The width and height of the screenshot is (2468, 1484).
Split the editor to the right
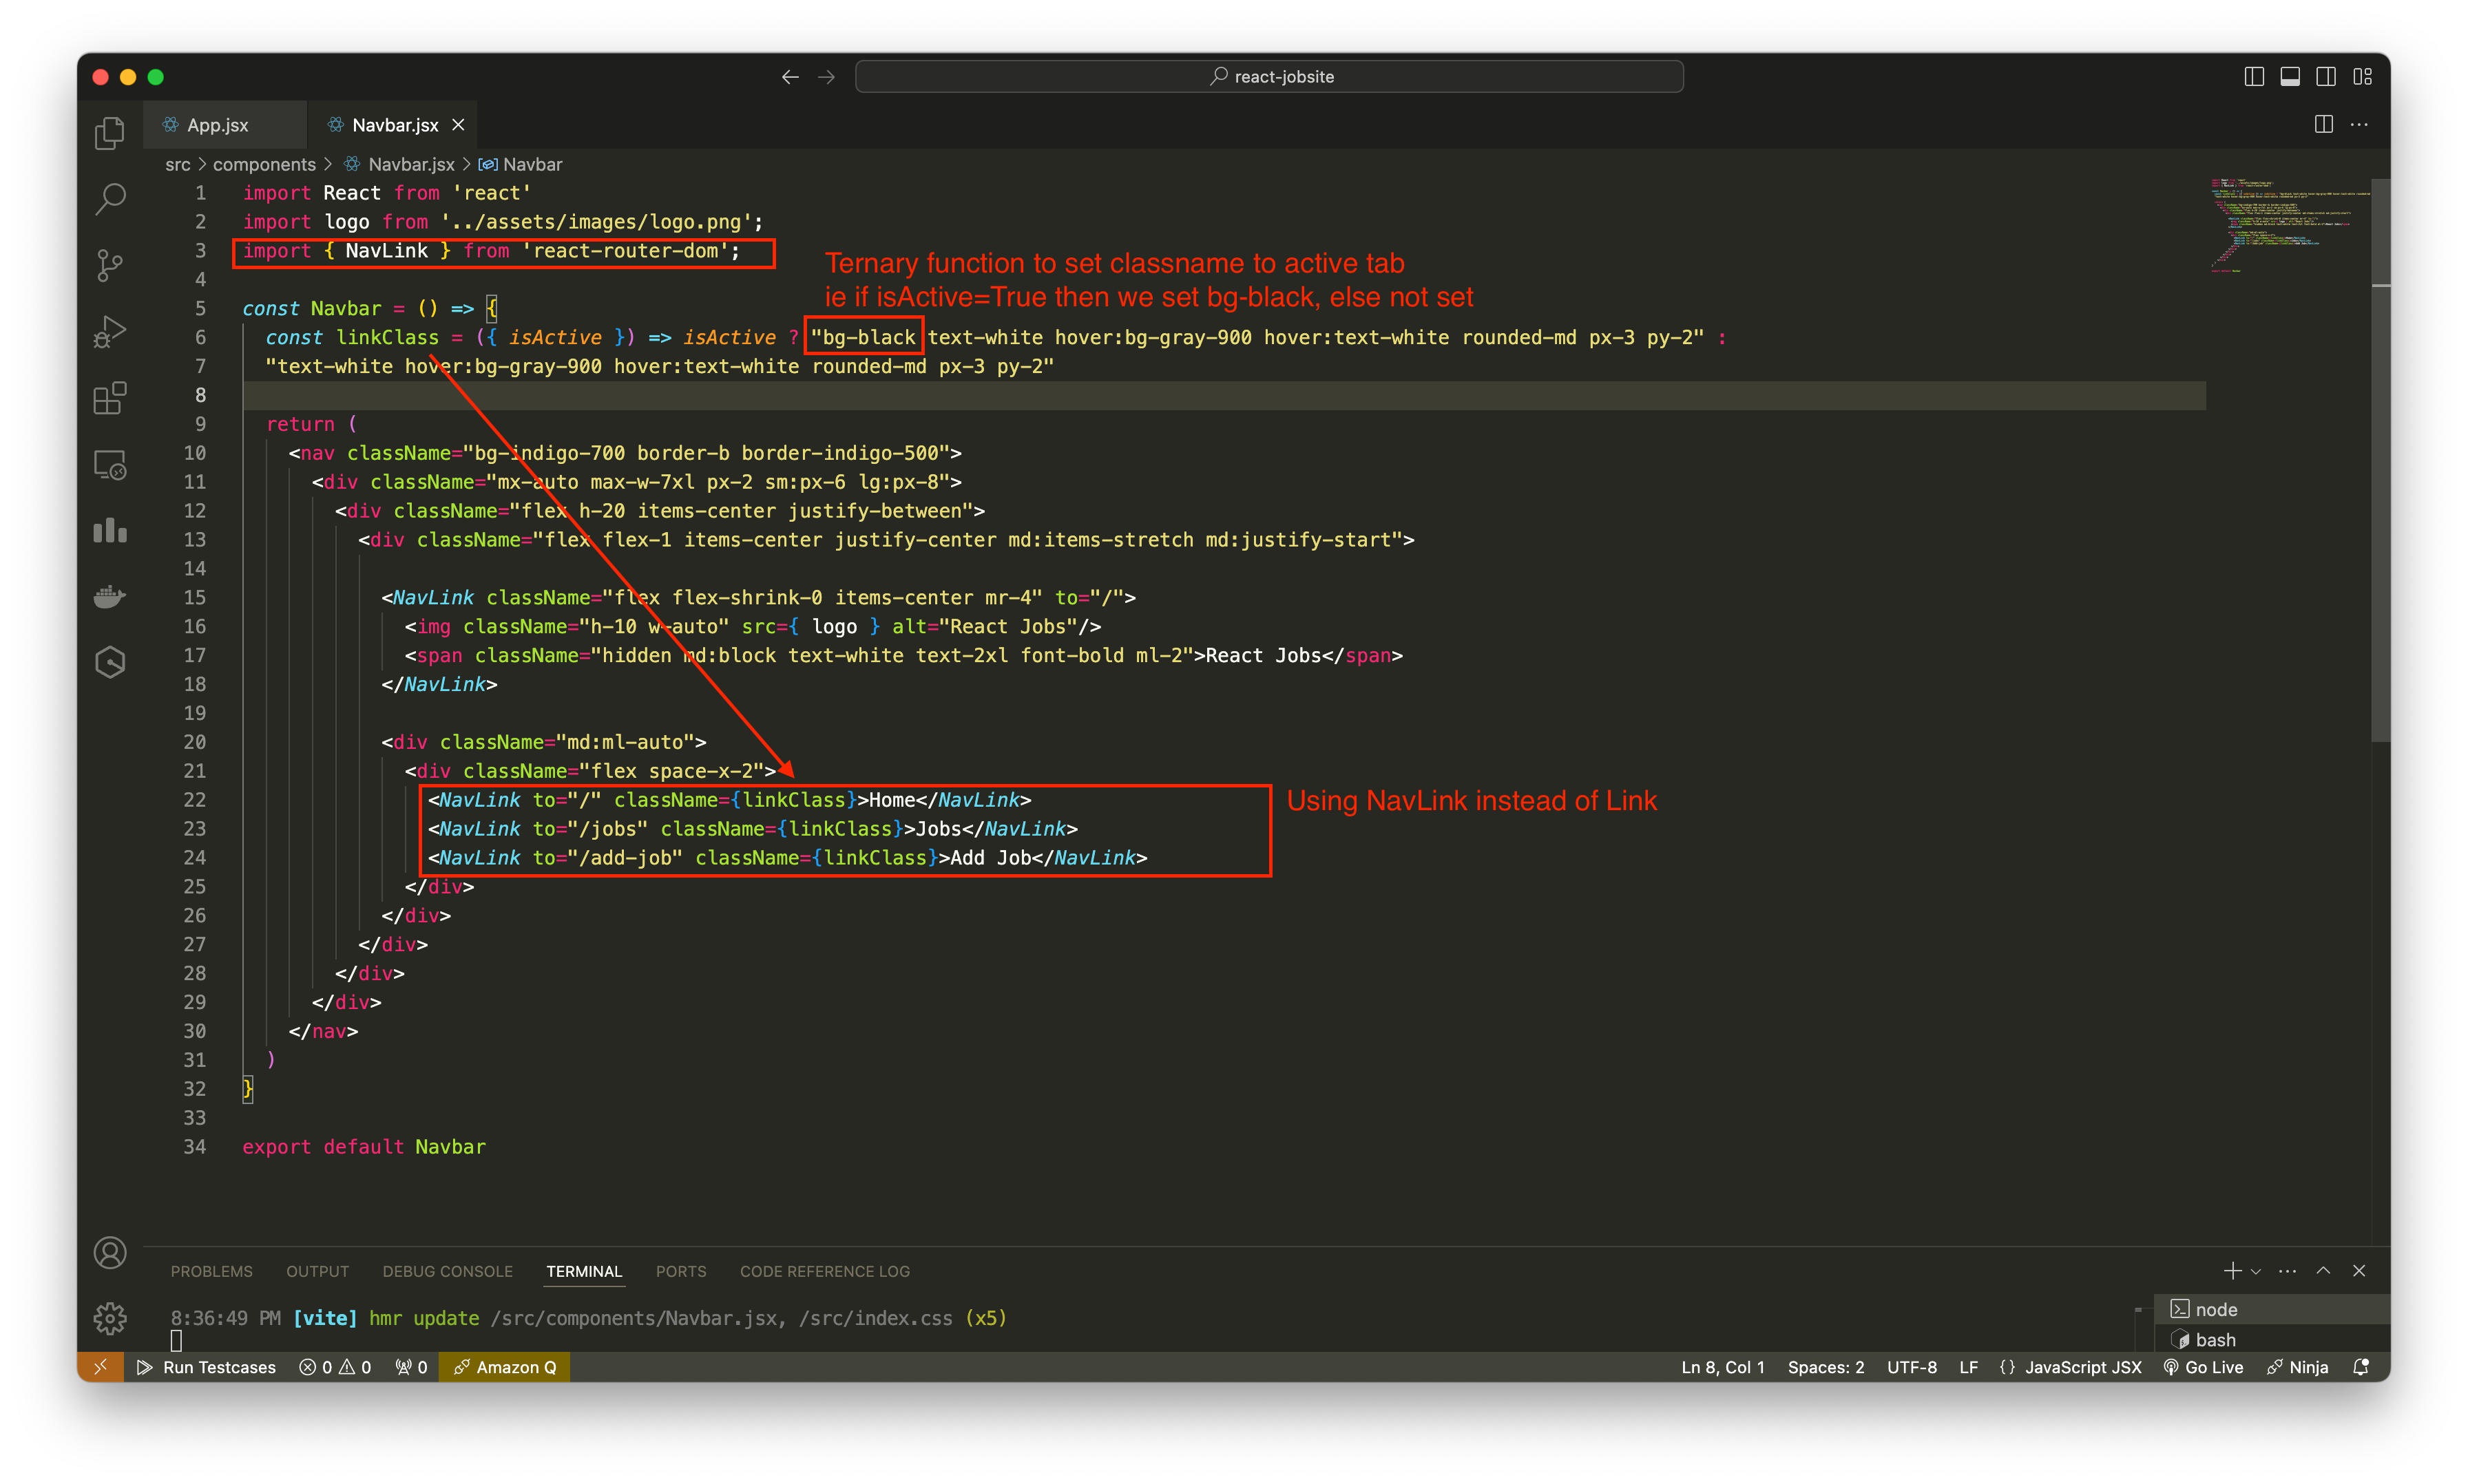(x=2324, y=124)
